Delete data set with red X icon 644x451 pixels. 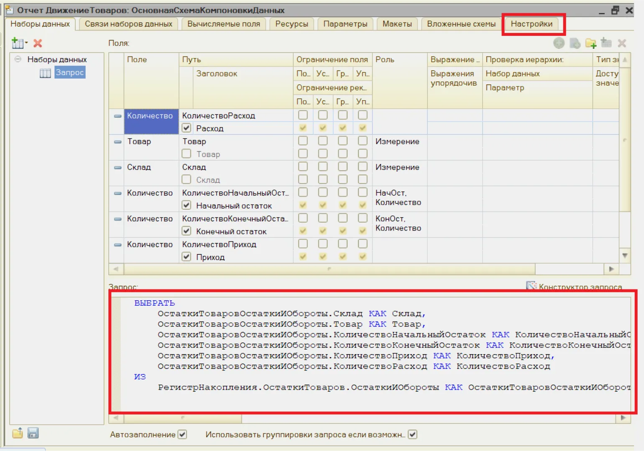tap(38, 43)
